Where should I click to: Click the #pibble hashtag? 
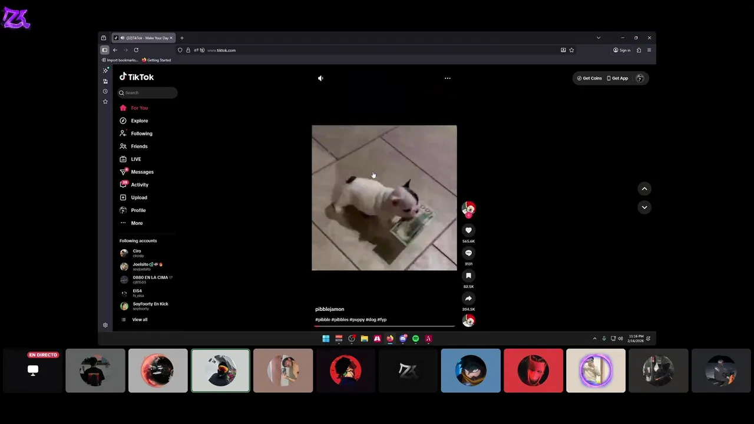click(x=323, y=320)
